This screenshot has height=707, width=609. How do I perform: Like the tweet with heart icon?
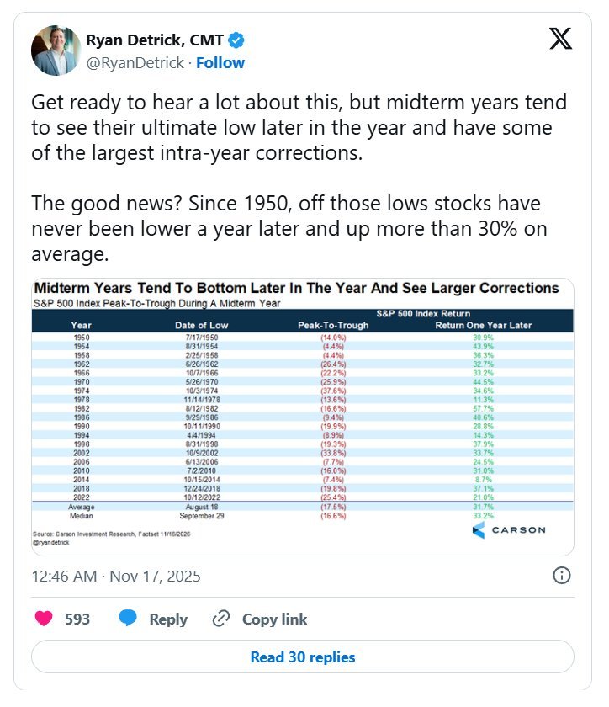click(44, 619)
